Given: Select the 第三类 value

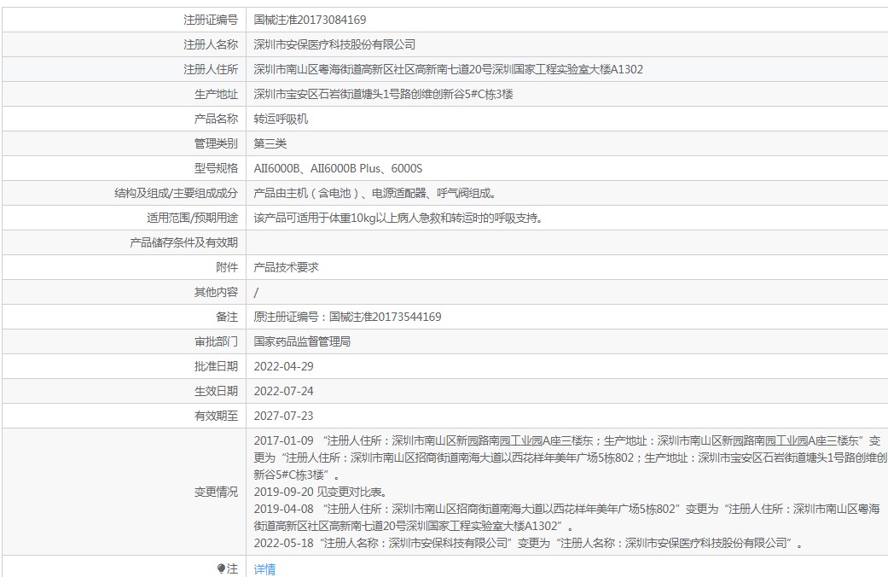Looking at the screenshot, I should [x=270, y=143].
